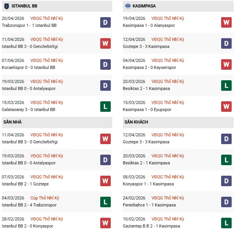The height and width of the screenshot is (231, 234).
Task: Click the W badge for Kasimpasa 1 - 0 Alanyaspor
Action: click(226, 22)
